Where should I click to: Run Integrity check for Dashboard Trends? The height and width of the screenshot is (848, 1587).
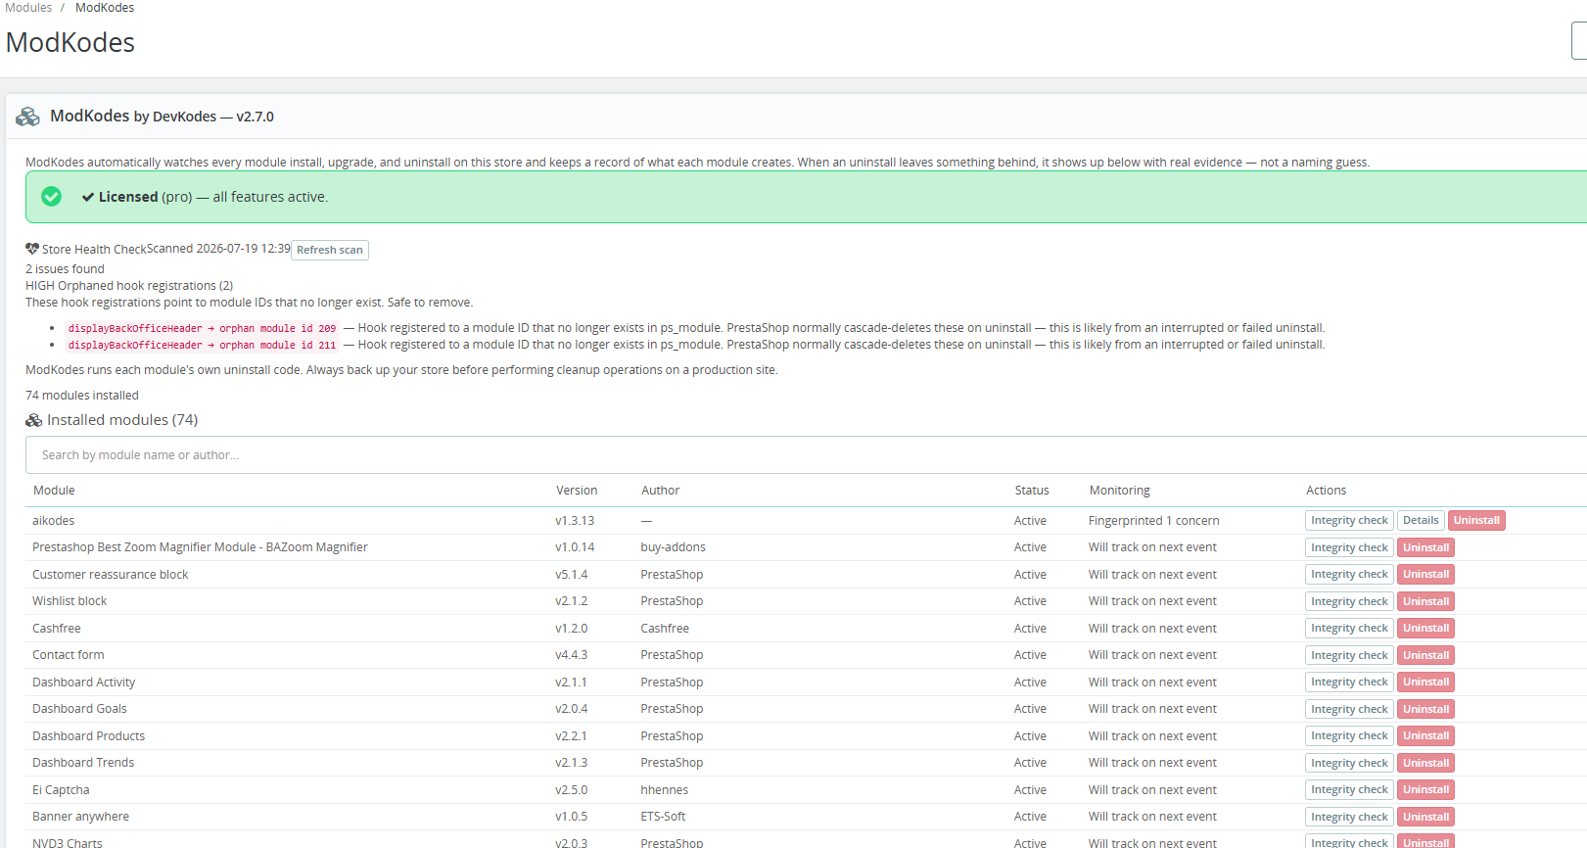(x=1349, y=763)
